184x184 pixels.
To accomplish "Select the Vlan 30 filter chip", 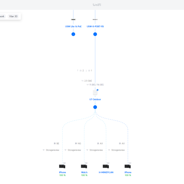I will 13,16.
